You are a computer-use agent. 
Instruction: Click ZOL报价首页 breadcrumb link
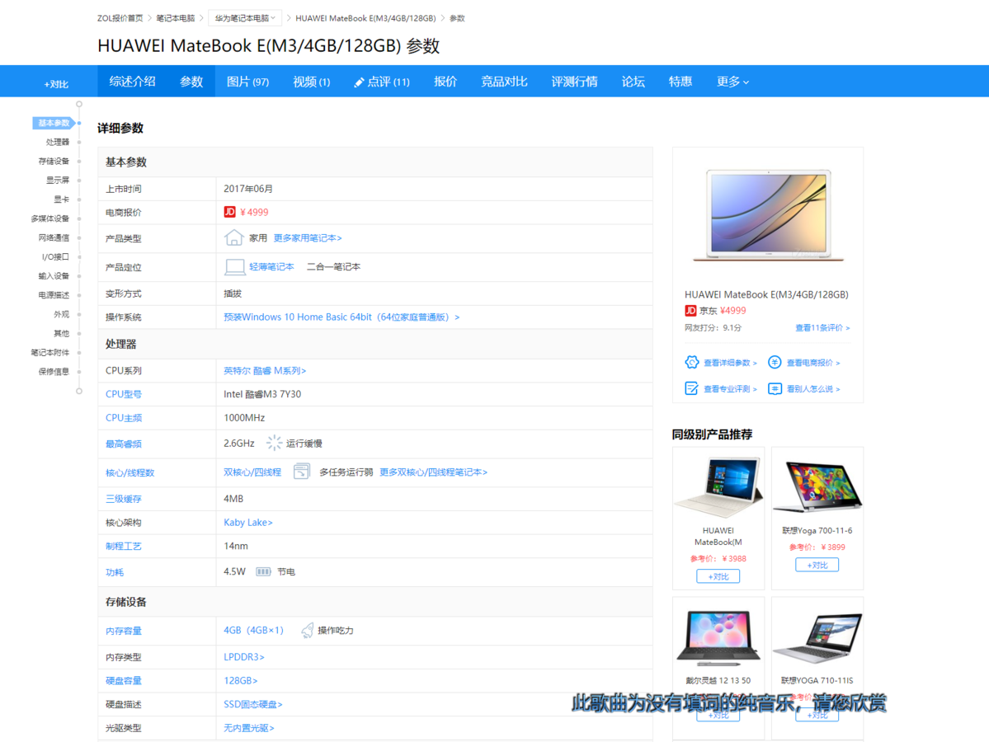tap(120, 18)
